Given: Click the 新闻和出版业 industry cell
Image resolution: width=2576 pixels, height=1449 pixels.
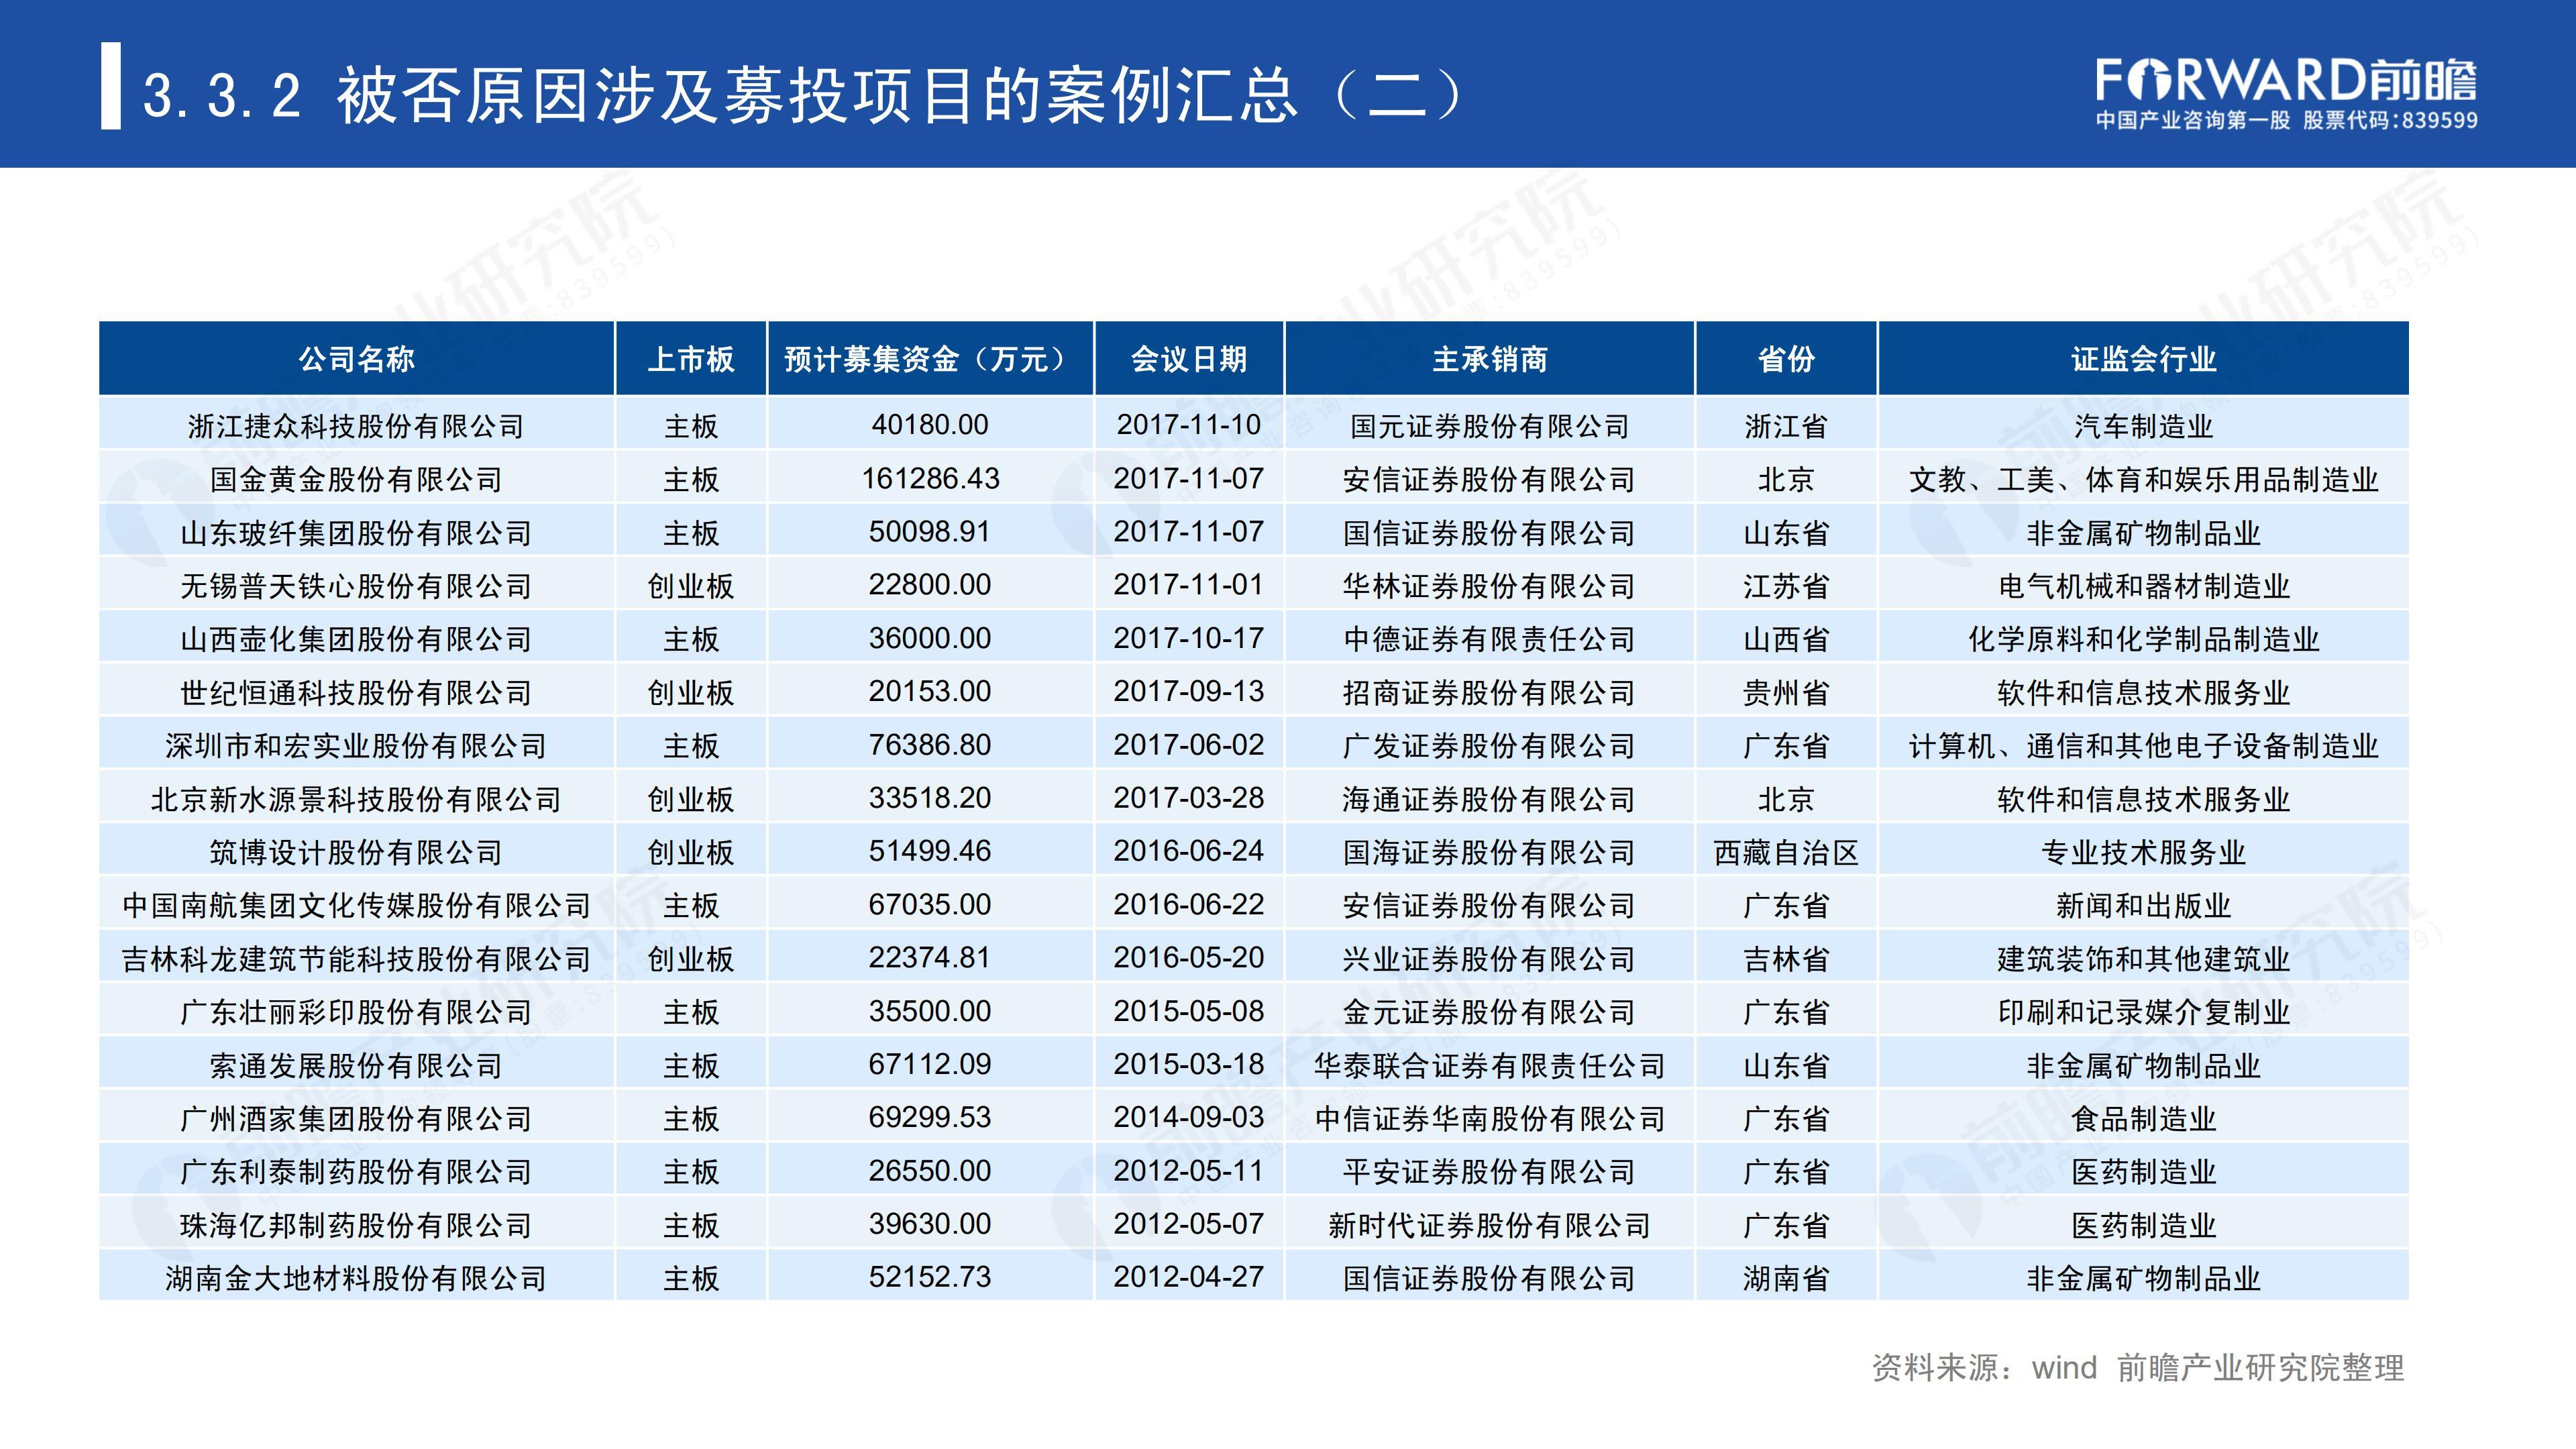Looking at the screenshot, I should (2143, 905).
